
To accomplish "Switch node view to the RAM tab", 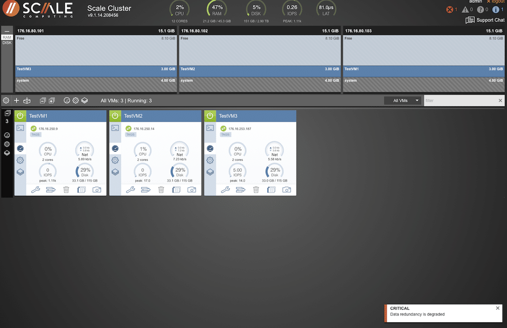I will [x=7, y=38].
